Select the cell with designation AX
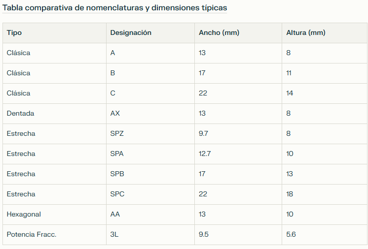368x249 pixels. click(150, 114)
